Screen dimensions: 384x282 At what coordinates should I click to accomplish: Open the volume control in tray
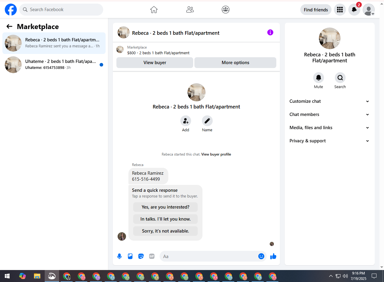point(345,276)
